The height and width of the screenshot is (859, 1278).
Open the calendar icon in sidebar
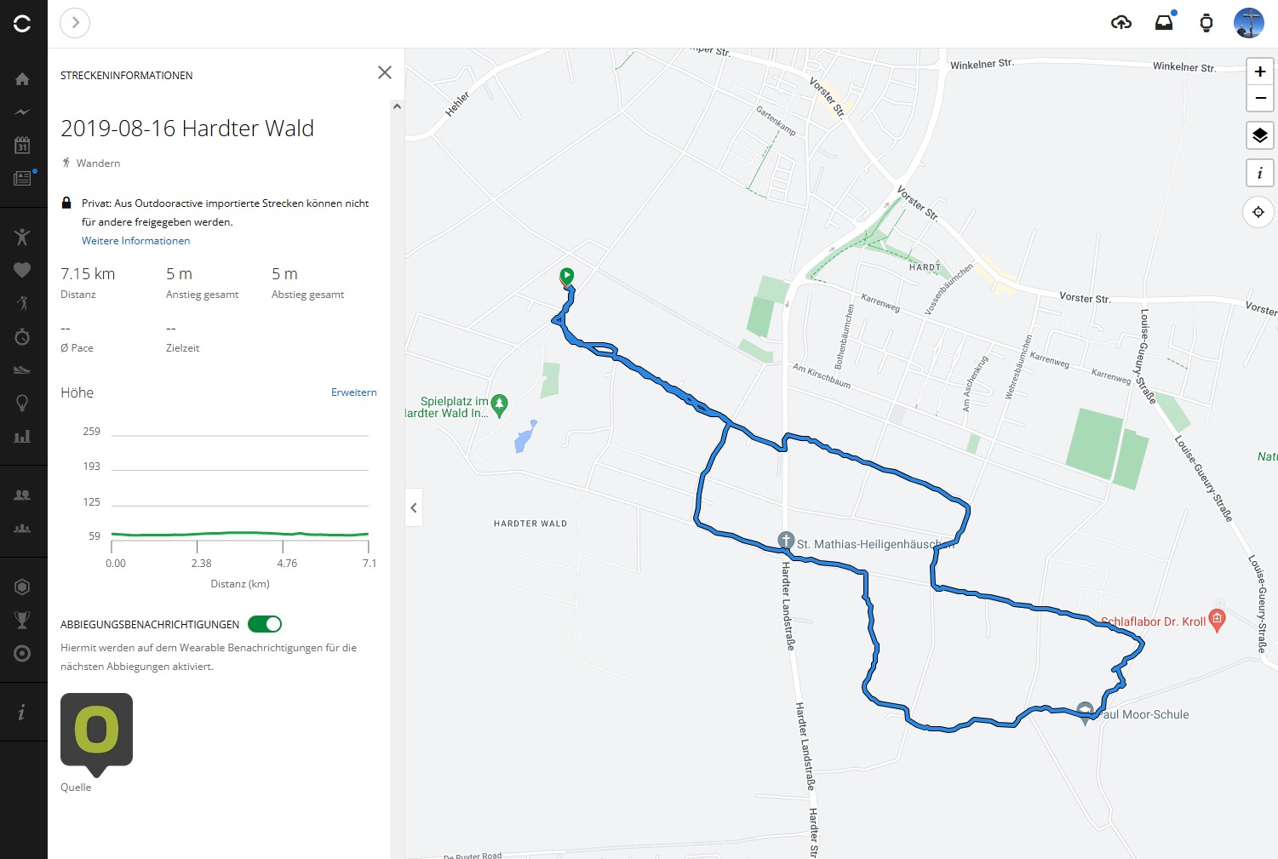click(22, 145)
